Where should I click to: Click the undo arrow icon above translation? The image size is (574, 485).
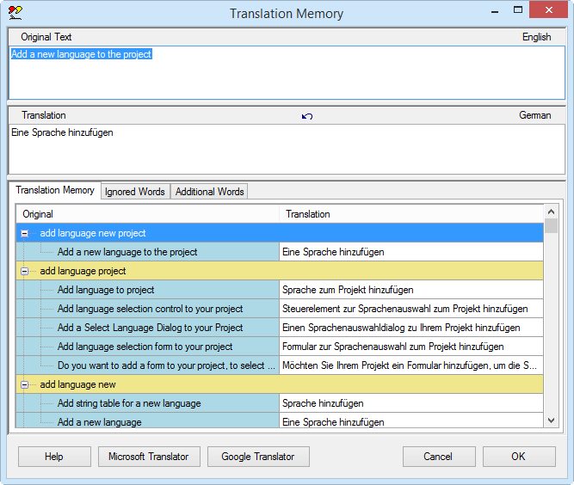coord(307,116)
